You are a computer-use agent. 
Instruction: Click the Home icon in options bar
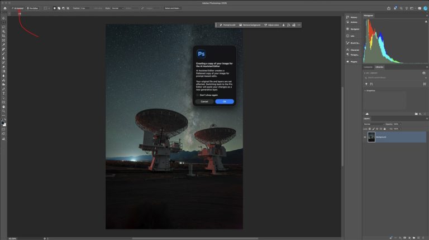[4, 8]
